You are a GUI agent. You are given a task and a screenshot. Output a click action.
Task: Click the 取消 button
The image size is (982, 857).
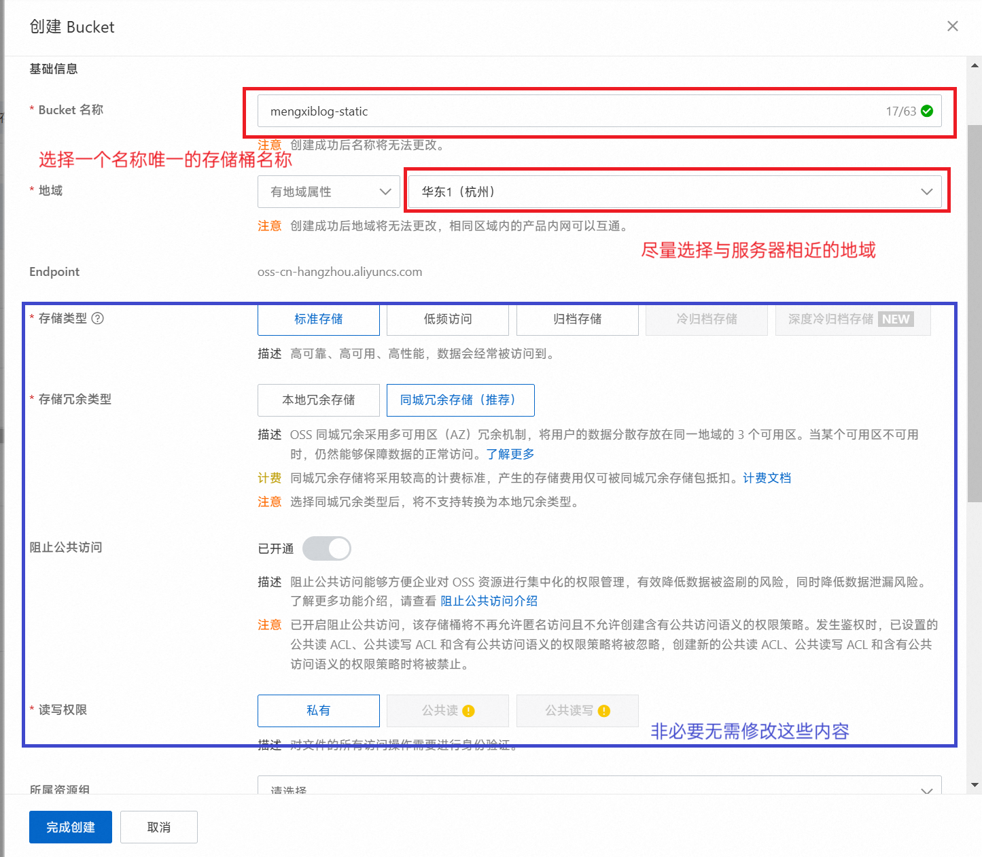point(159,827)
